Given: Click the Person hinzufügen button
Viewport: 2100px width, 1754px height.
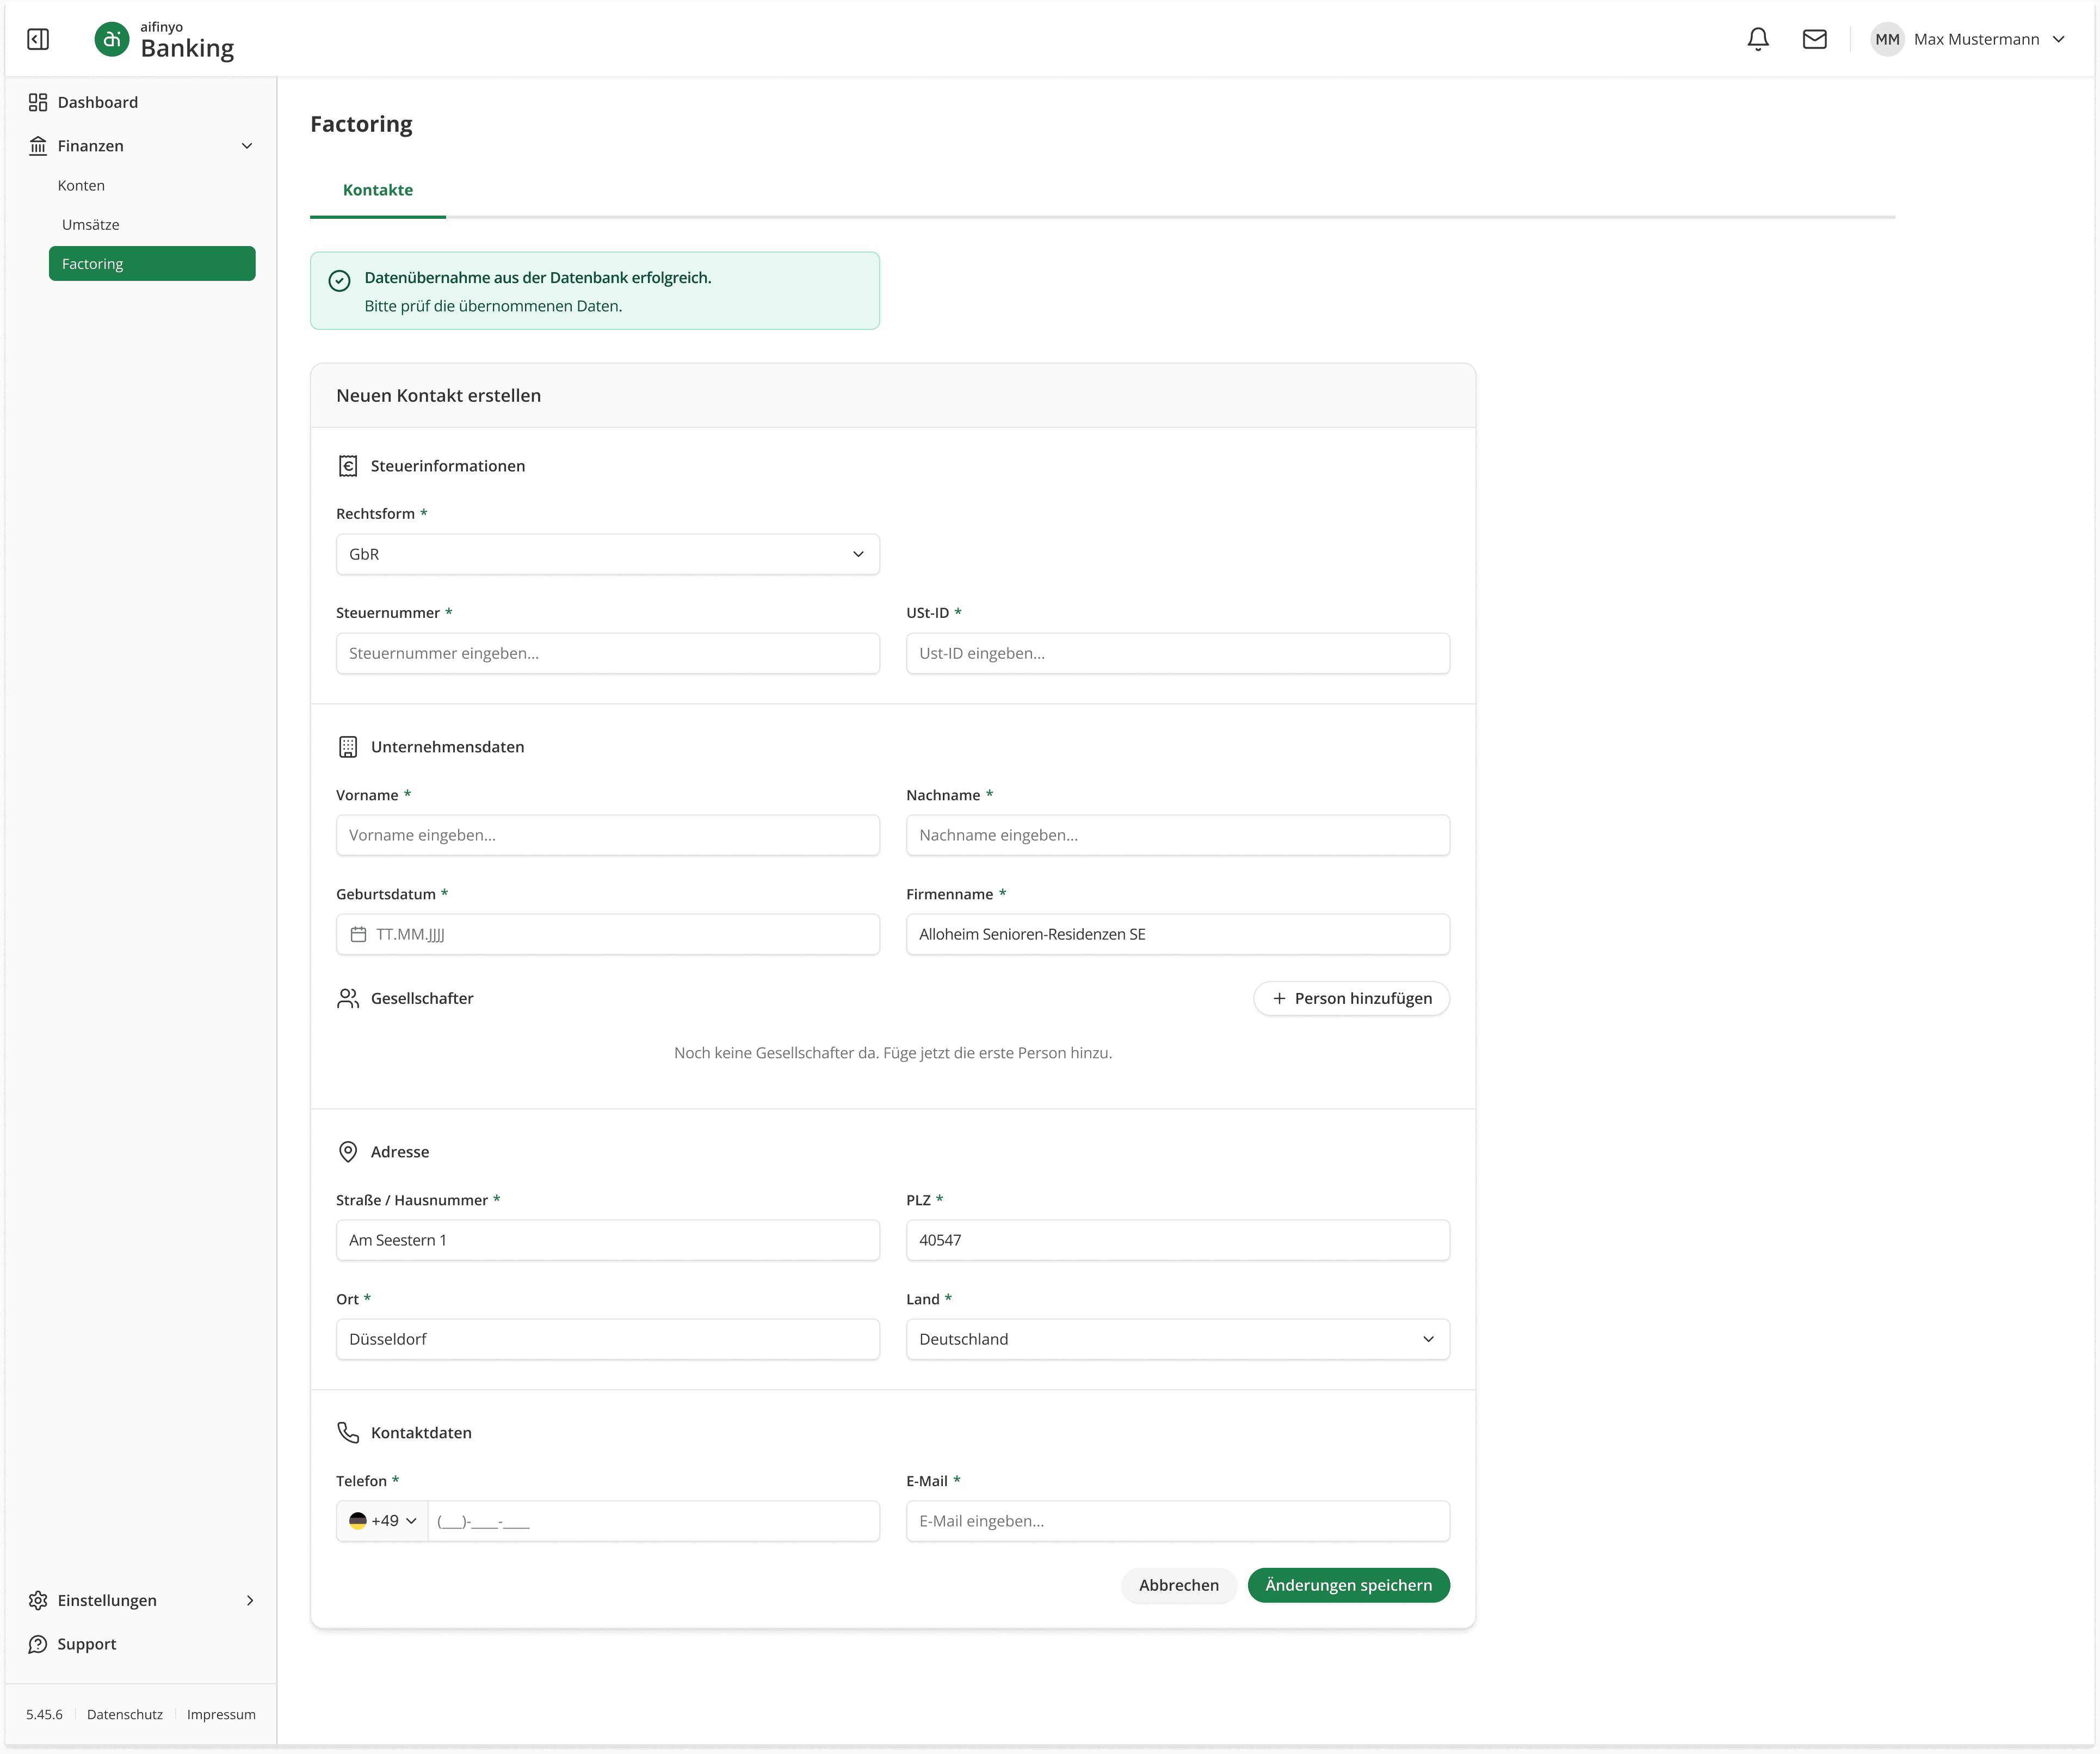Looking at the screenshot, I should click(x=1351, y=998).
